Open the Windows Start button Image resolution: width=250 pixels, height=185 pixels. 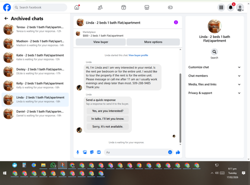[x=4, y=173]
